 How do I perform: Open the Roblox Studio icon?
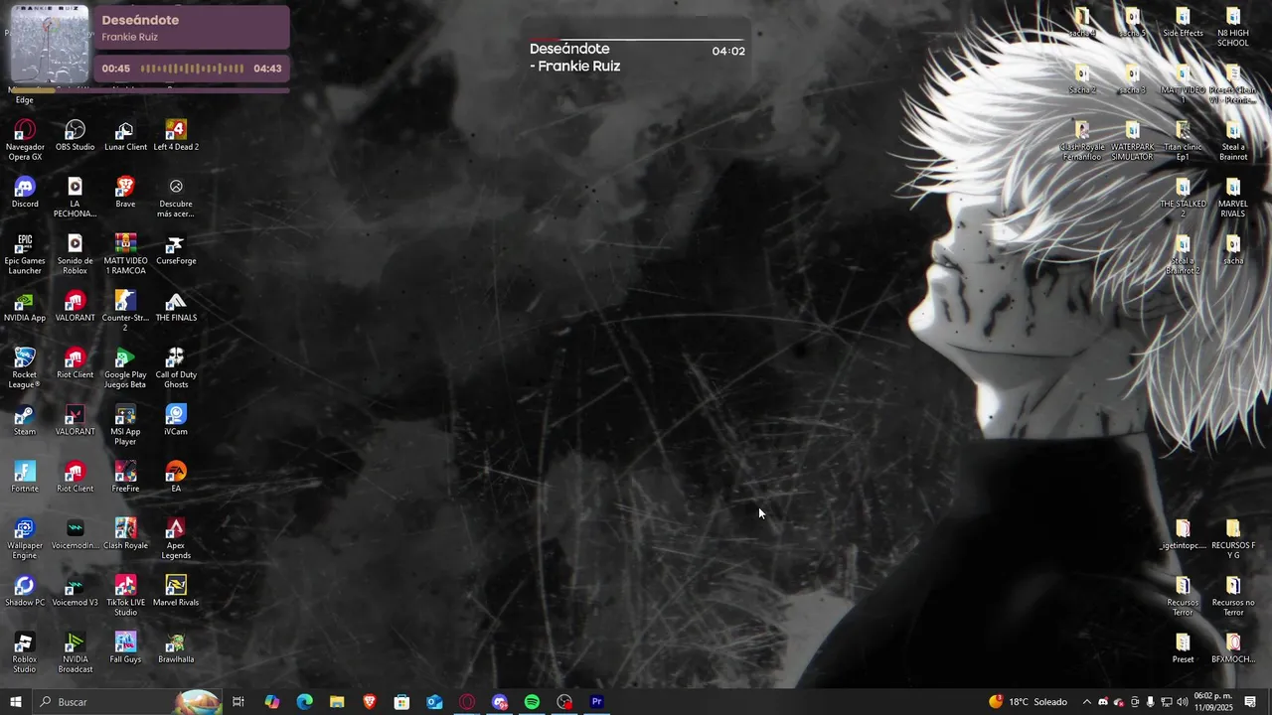[x=25, y=653]
